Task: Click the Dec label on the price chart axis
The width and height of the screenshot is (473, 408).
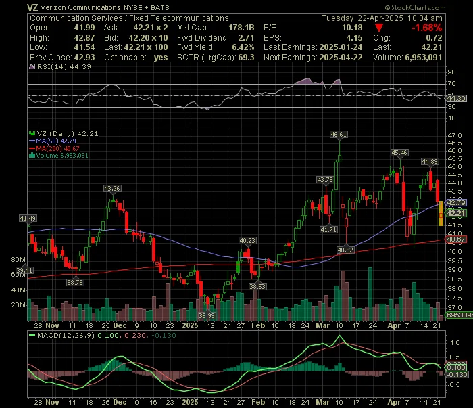Action: point(120,326)
